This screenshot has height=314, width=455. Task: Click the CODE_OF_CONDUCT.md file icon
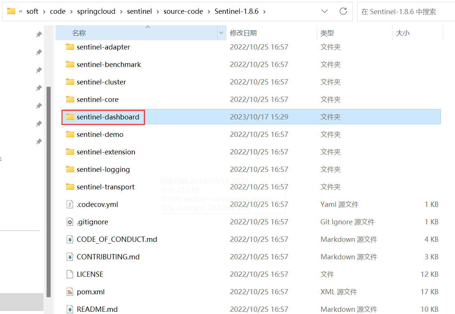(70, 239)
